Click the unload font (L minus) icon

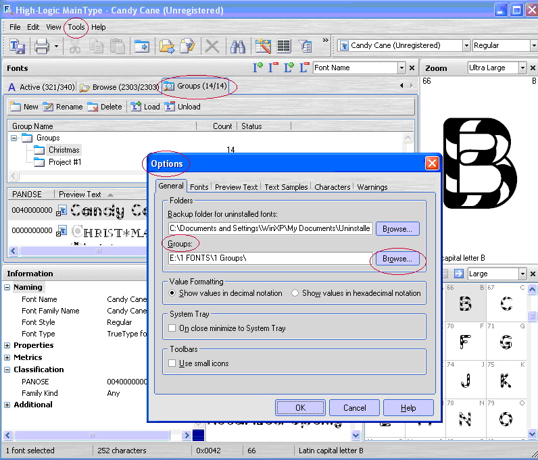(x=304, y=68)
